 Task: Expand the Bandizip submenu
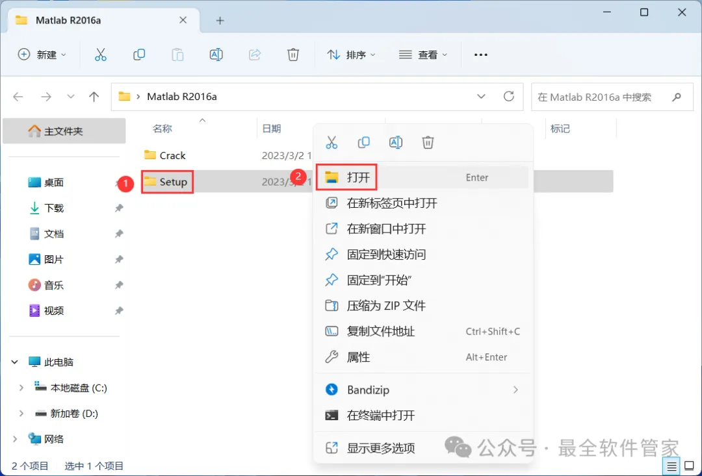(515, 390)
